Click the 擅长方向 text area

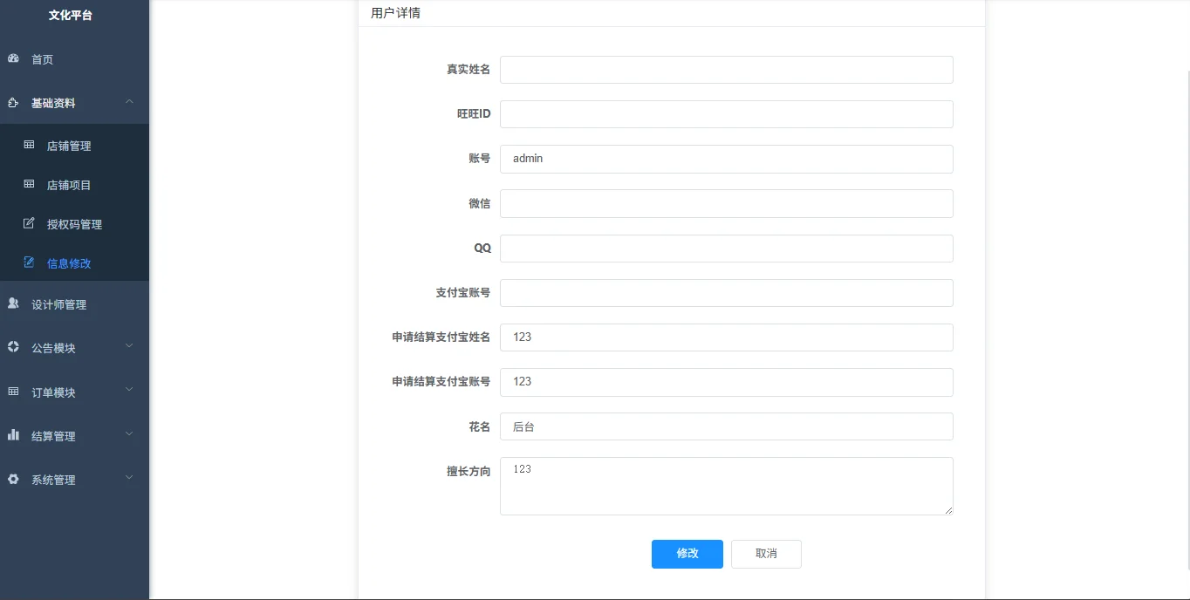coord(726,486)
